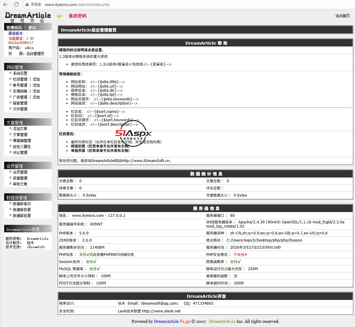Open 修改密码 link

click(77, 16)
